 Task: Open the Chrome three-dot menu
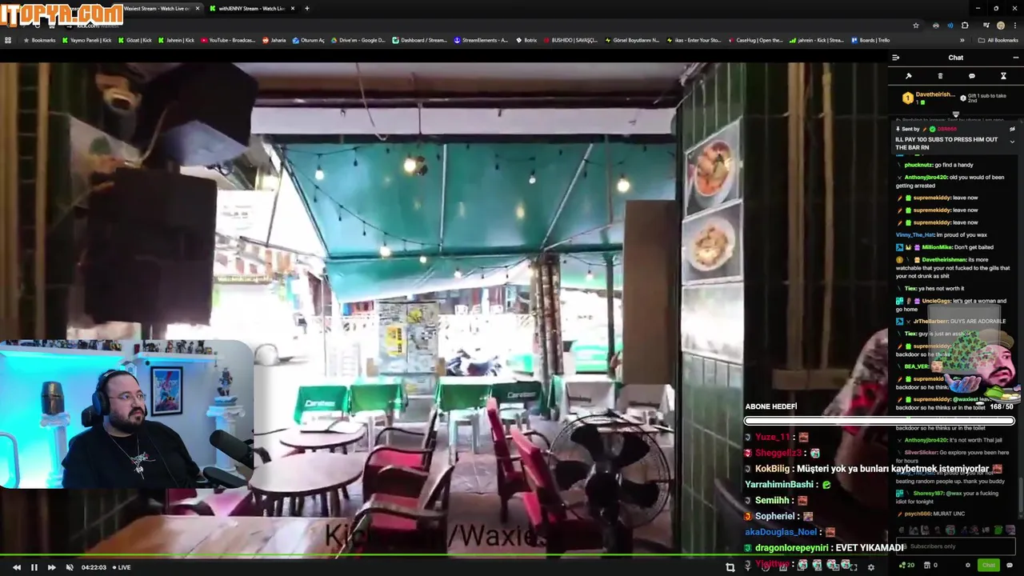(x=1014, y=26)
